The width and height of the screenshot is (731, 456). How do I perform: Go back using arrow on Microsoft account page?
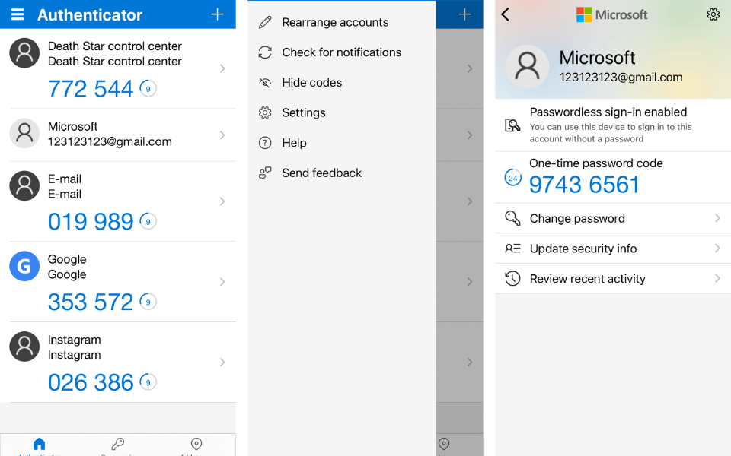pyautogui.click(x=506, y=14)
